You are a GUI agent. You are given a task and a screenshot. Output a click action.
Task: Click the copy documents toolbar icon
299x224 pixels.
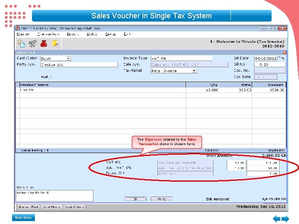[x=21, y=44]
